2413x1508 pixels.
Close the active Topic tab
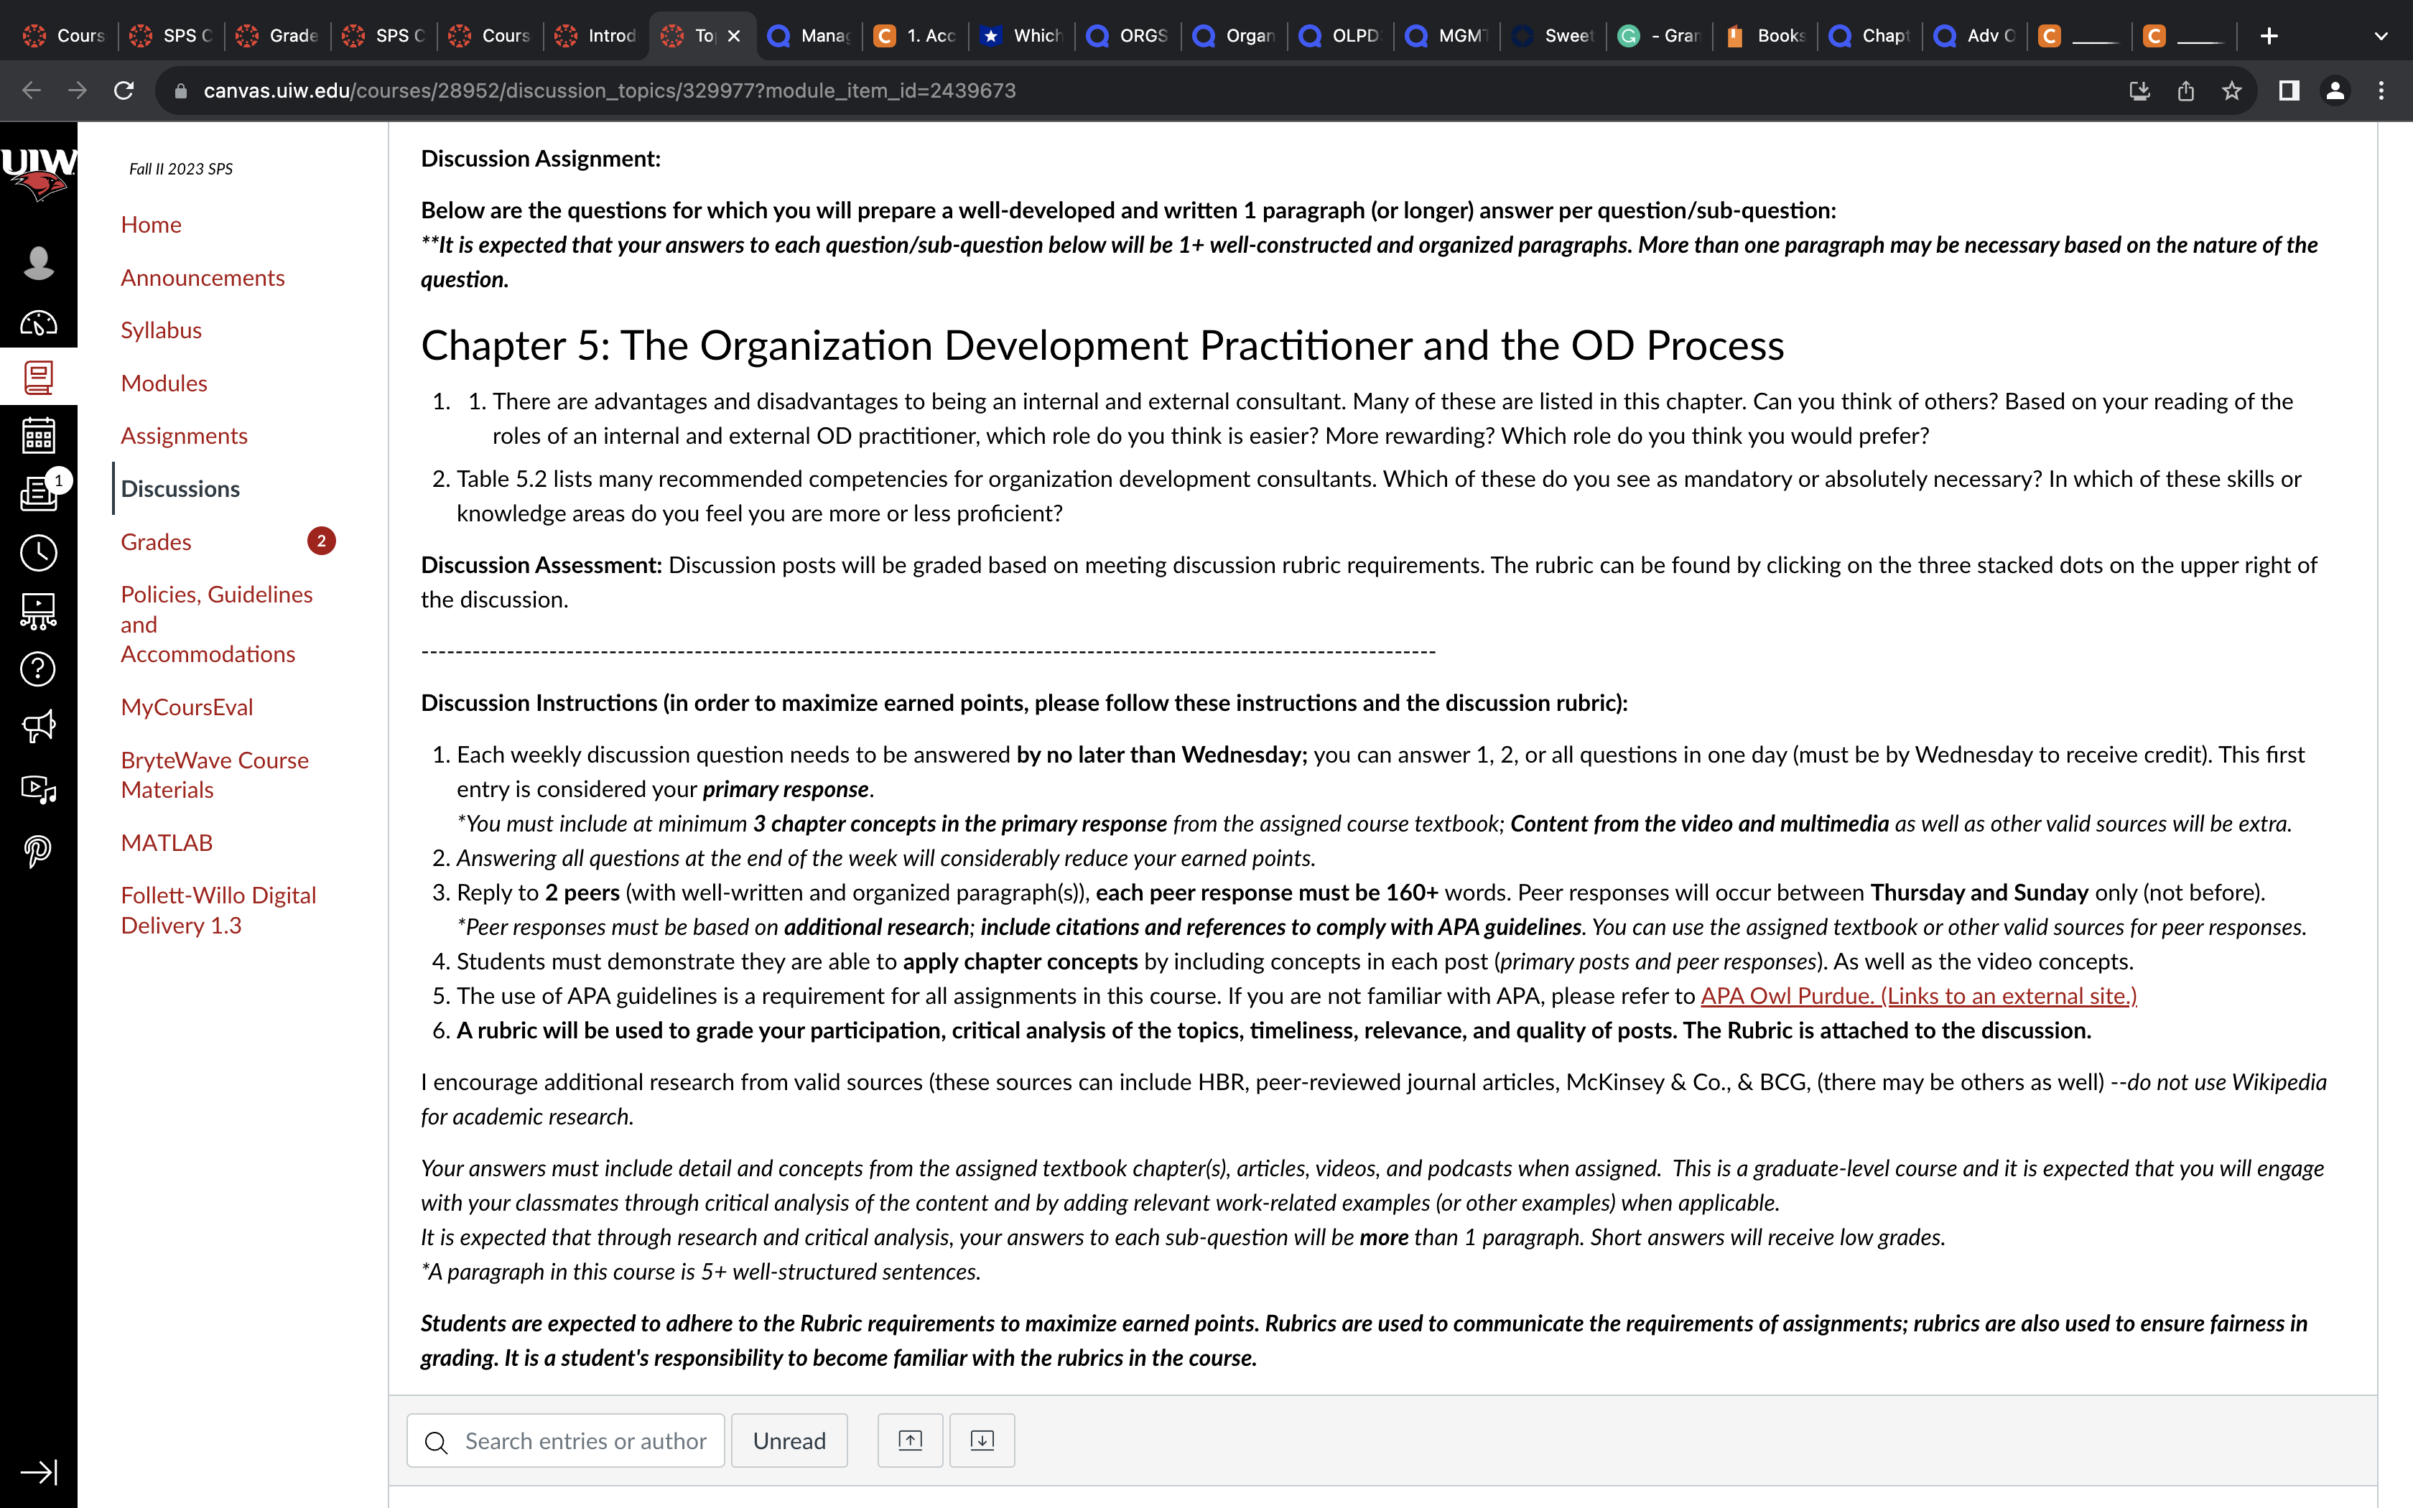point(734,36)
